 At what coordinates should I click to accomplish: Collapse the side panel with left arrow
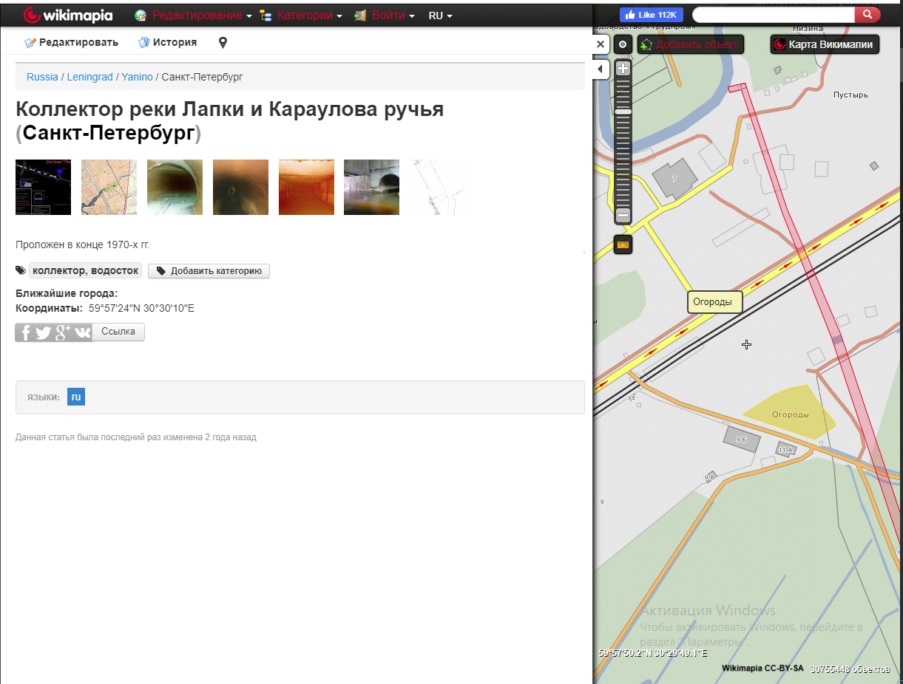tap(601, 69)
